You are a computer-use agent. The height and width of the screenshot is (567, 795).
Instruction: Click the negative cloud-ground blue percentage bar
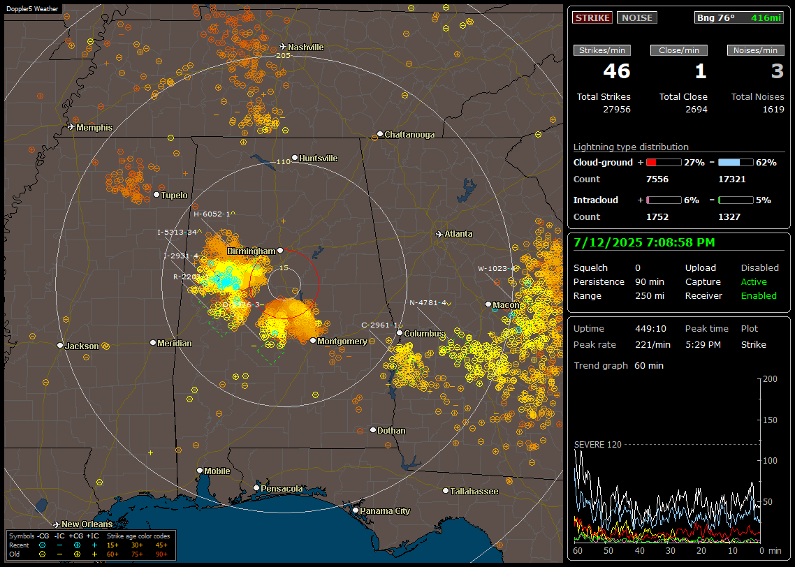pos(736,163)
